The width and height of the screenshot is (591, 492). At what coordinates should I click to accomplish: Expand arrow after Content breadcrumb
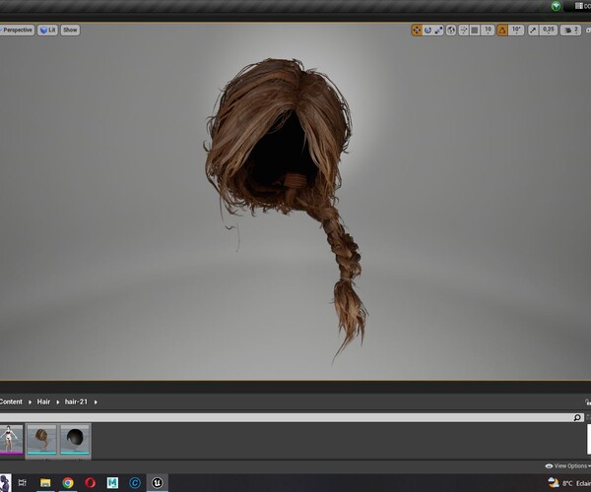pos(30,402)
